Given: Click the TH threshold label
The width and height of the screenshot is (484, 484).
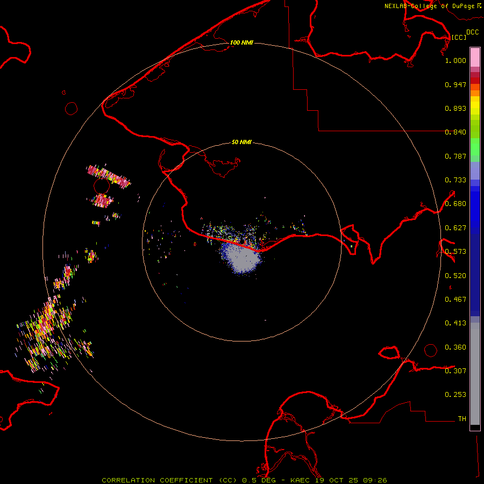Looking at the screenshot, I should click(x=462, y=419).
